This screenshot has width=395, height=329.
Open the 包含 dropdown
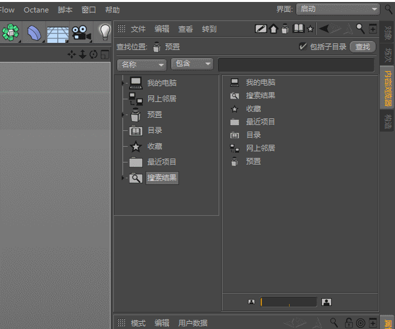click(192, 63)
